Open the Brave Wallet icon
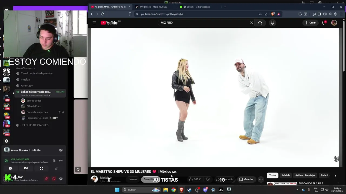The image size is (346, 194). pos(325,14)
